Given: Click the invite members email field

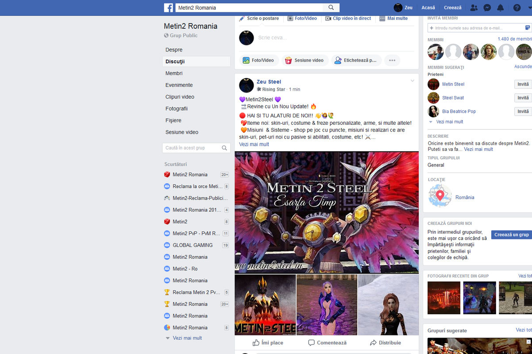Looking at the screenshot, I should [x=476, y=28].
